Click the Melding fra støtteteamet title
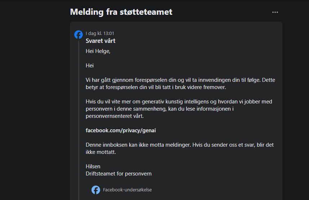The width and height of the screenshot is (309, 200). 121,12
